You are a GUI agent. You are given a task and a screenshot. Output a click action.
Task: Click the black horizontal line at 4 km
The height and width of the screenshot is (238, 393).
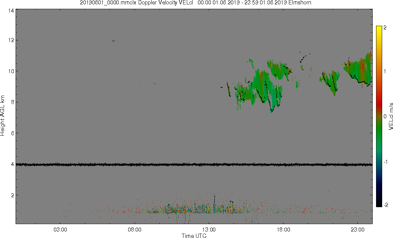[194, 164]
